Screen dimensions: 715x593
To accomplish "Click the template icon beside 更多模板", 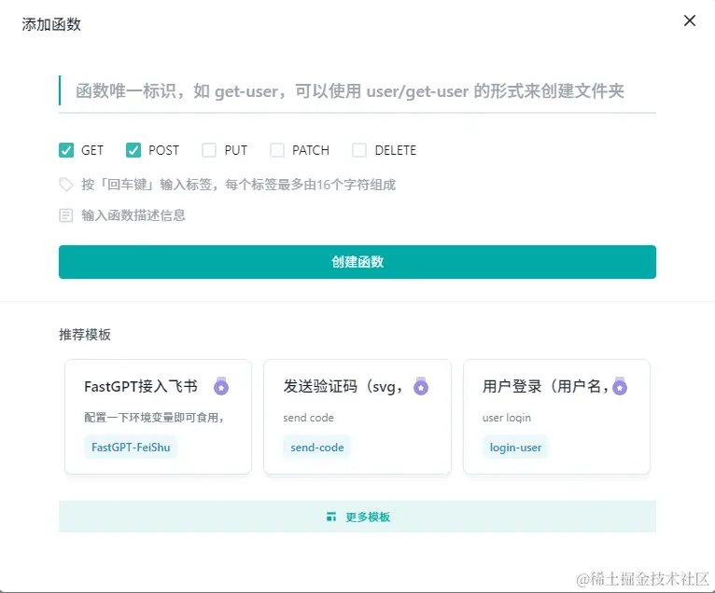I will click(x=331, y=517).
